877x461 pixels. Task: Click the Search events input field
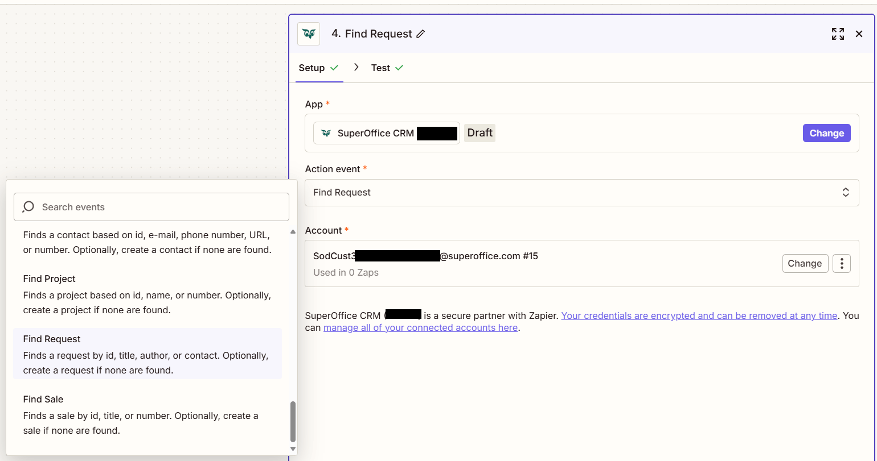(151, 207)
